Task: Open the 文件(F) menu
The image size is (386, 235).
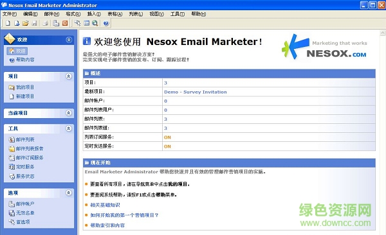Action: pos(10,14)
